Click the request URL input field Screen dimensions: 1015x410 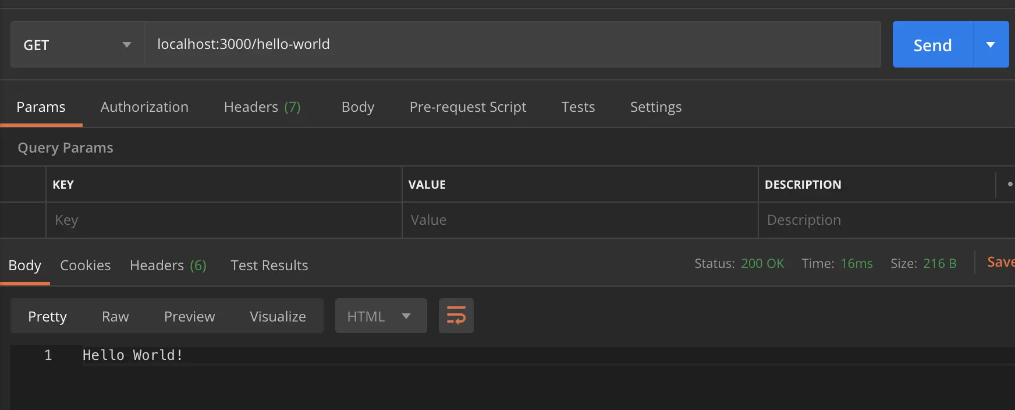[512, 45]
